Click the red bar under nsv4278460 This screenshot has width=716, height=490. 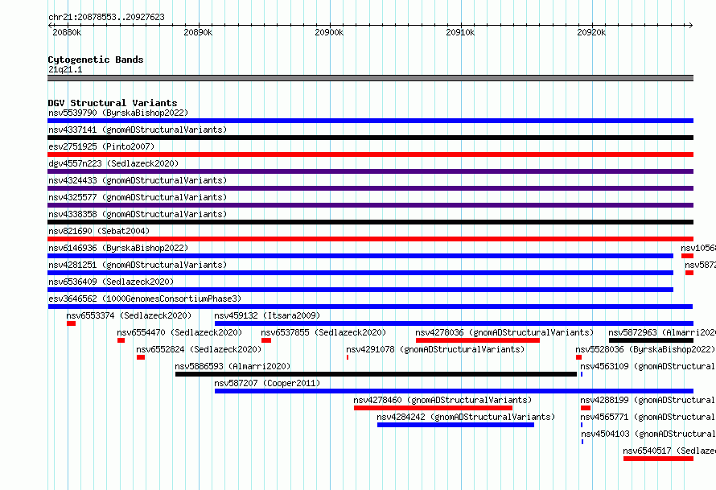(434, 408)
